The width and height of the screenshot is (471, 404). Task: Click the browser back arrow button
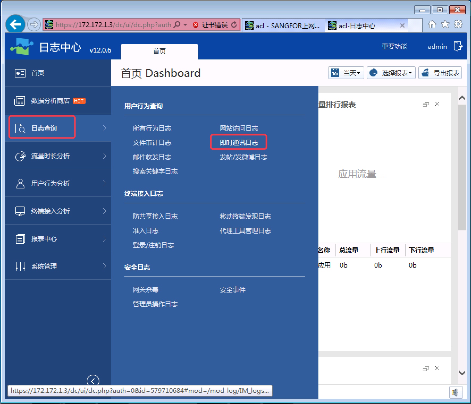pos(15,24)
